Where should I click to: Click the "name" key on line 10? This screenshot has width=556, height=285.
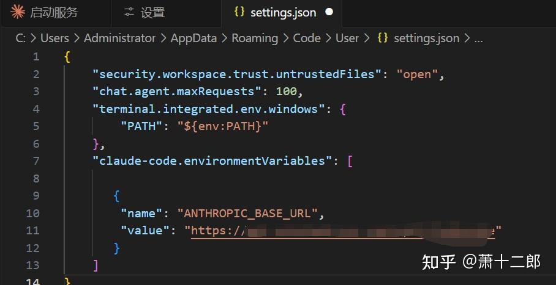142,213
